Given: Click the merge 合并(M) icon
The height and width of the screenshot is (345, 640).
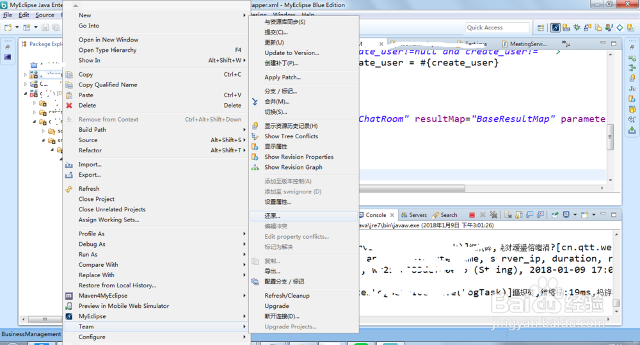Looking at the screenshot, I should coord(255,102).
